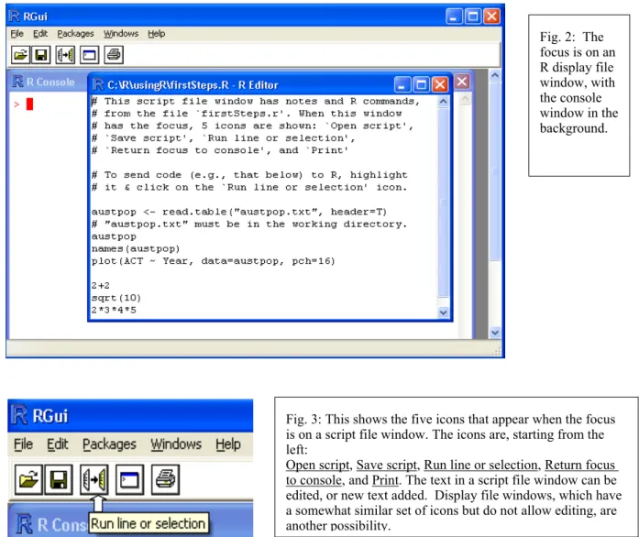The image size is (639, 537).
Task: Click the 'names(austpop)' line in editor
Action: (136, 248)
